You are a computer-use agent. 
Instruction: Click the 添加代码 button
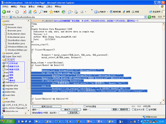tap(74, 113)
